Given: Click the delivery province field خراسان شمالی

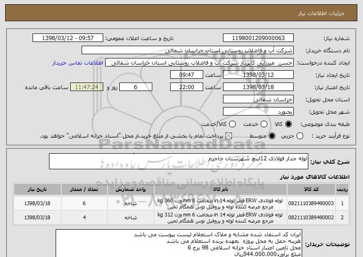Looking at the screenshot, I should [258, 99].
